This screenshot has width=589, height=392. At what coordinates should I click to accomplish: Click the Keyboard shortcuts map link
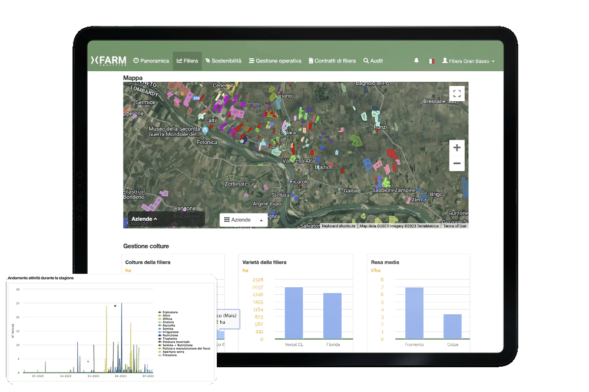pos(338,226)
